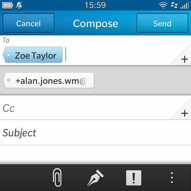Focus the Subject field
The height and width of the screenshot is (191, 191).
pos(95,133)
